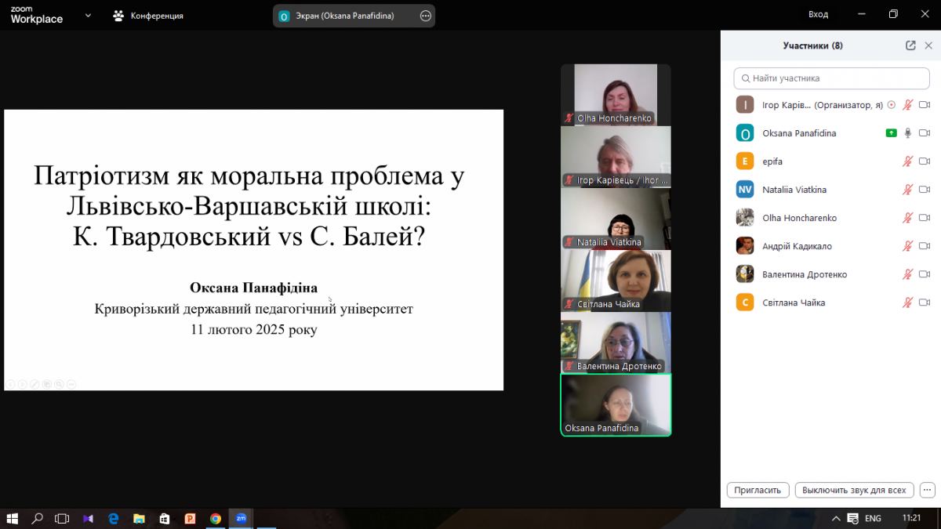Click Валентина Дротенко's muted microphone in list
This screenshot has height=529, width=941.
coord(908,274)
